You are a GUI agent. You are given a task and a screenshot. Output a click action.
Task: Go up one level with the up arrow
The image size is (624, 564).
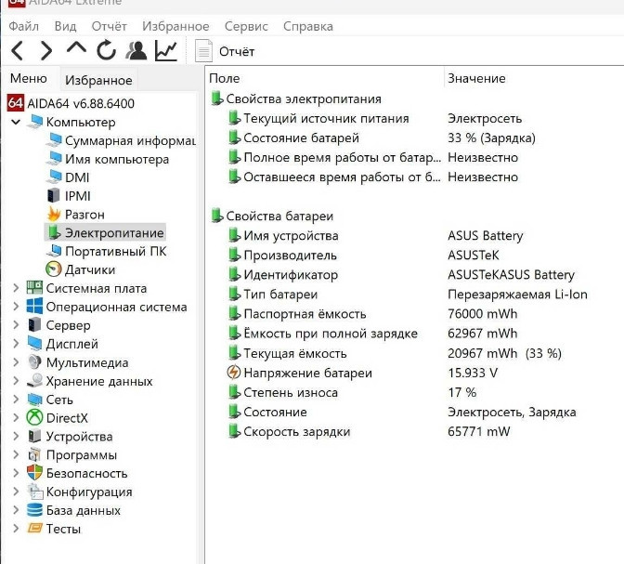(x=76, y=48)
